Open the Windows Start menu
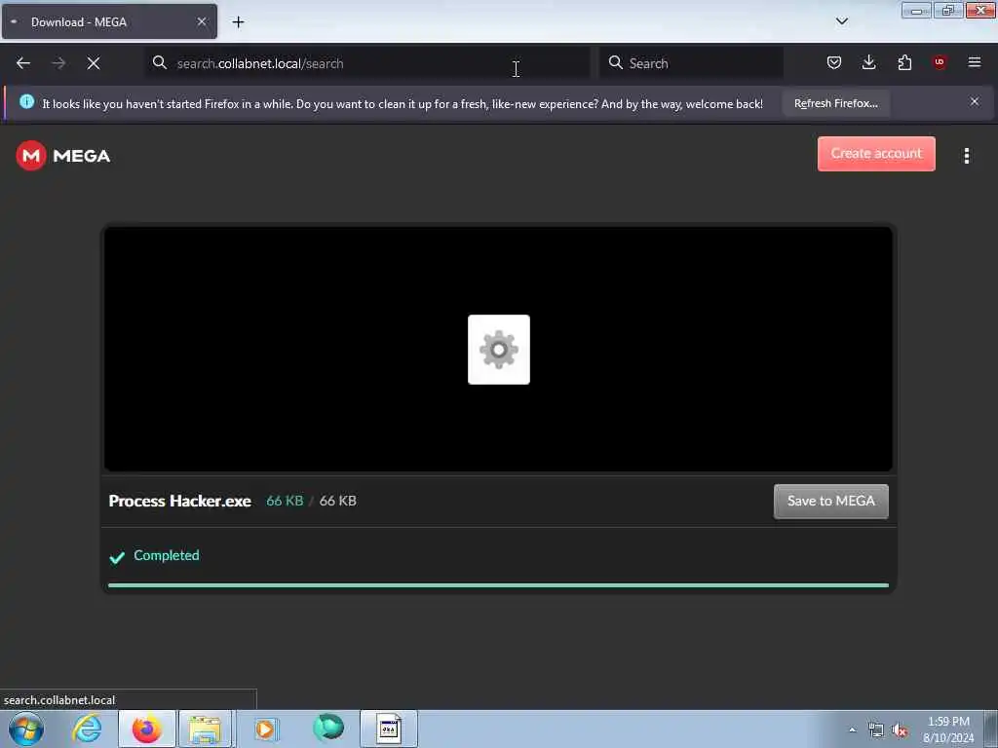This screenshot has height=748, width=998. coord(26,729)
